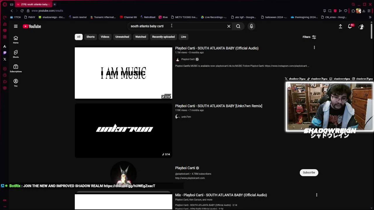This screenshot has width=374, height=210.
Task: Open SOUTH ATLANTA BABY (Official Audio) title
Action: click(x=217, y=48)
